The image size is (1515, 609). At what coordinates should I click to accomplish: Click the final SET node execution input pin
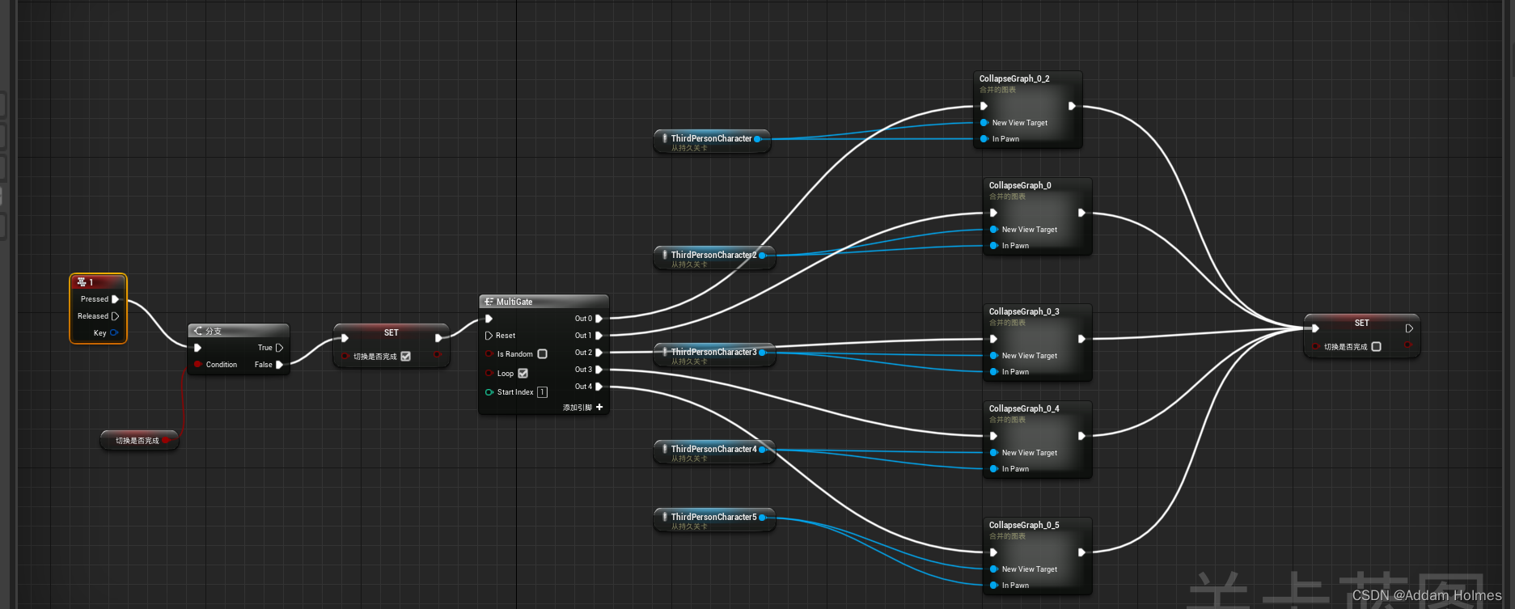pyautogui.click(x=1315, y=328)
